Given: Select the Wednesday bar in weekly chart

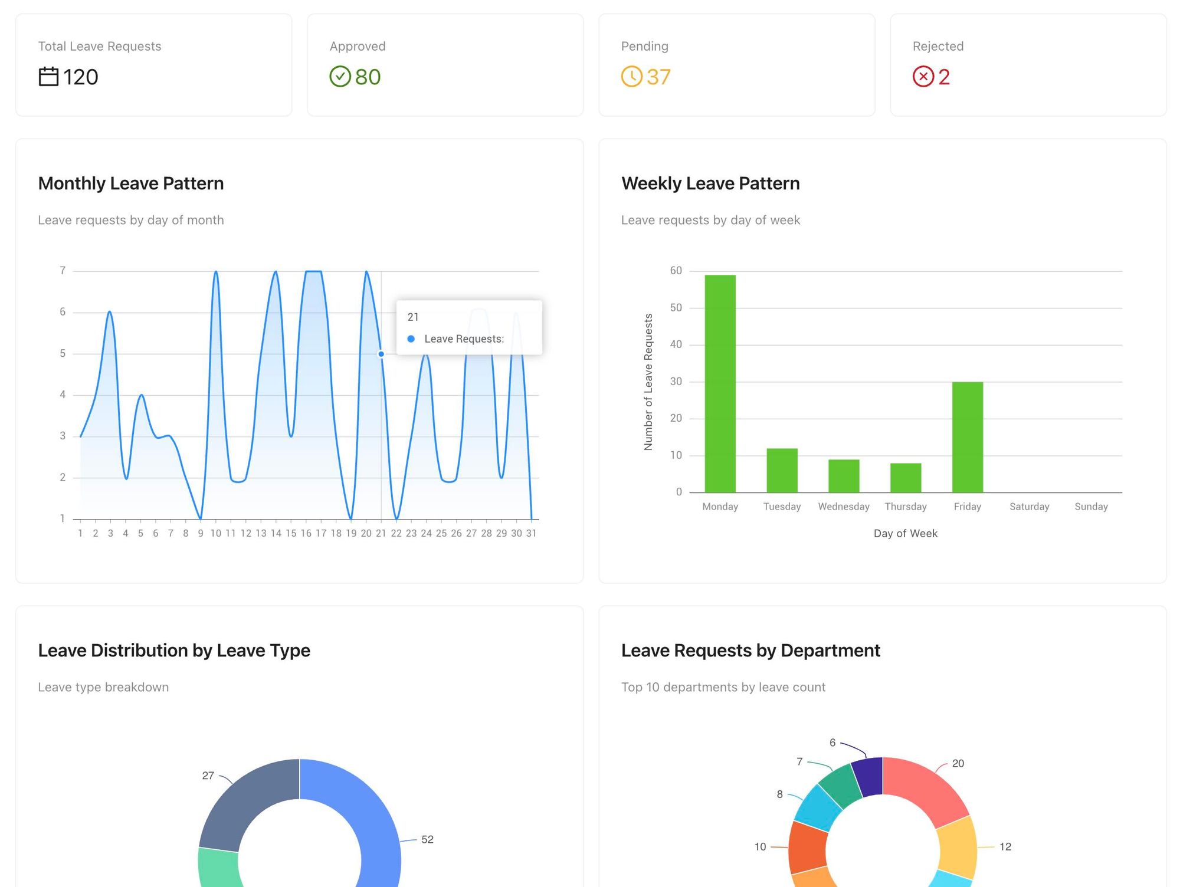Looking at the screenshot, I should pos(844,476).
